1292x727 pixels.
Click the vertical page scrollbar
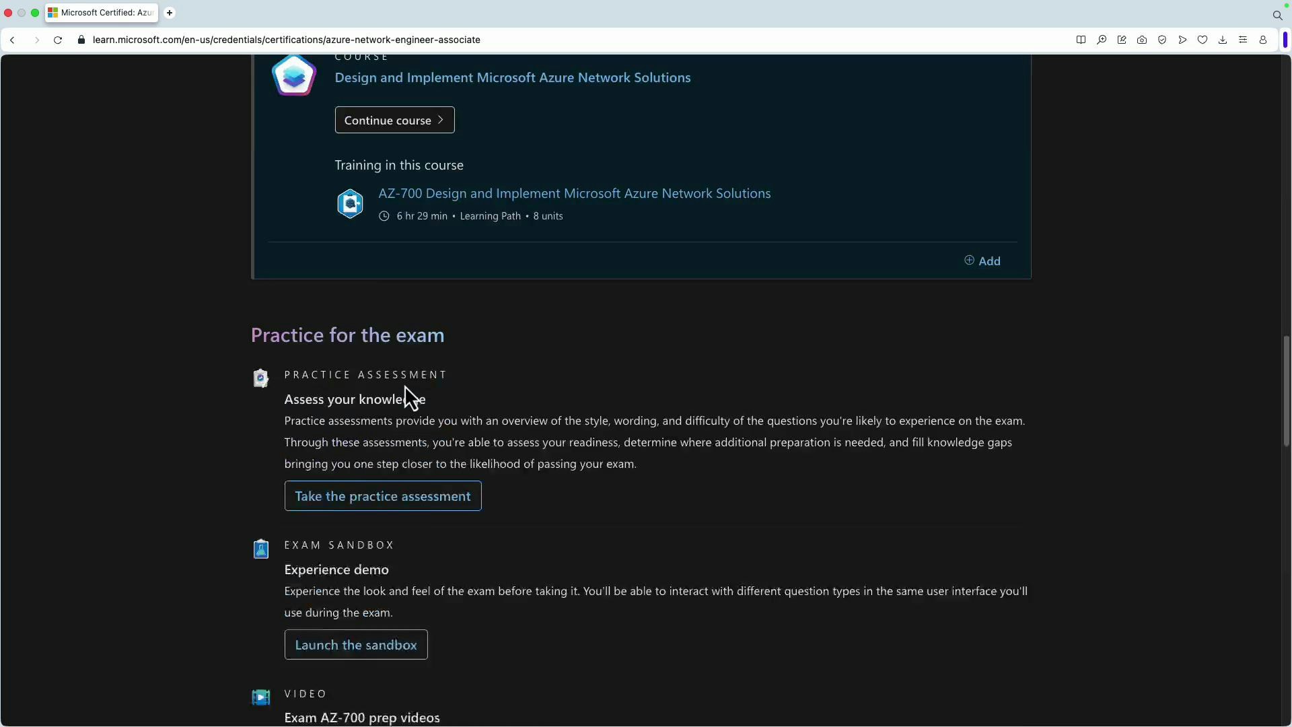pos(1285,390)
